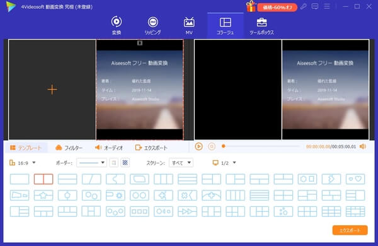
Task: Open the hamburger menu in title bar
Action: click(x=326, y=6)
